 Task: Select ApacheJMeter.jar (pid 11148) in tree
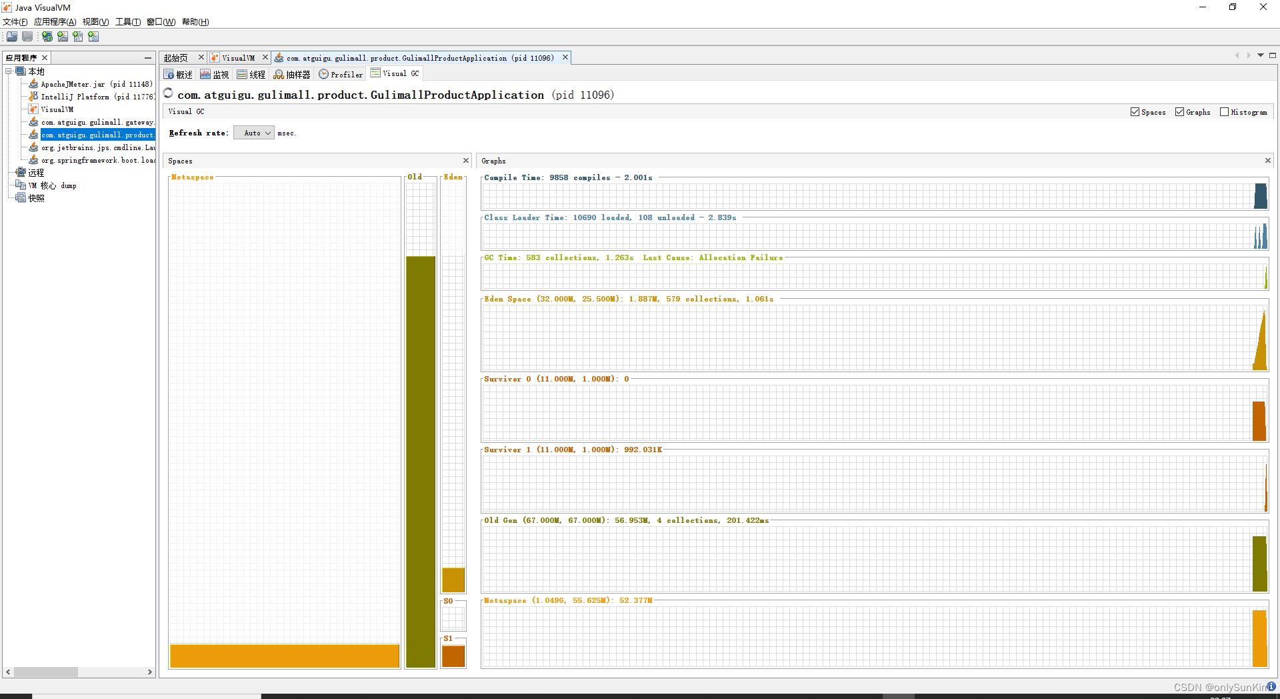coord(97,84)
